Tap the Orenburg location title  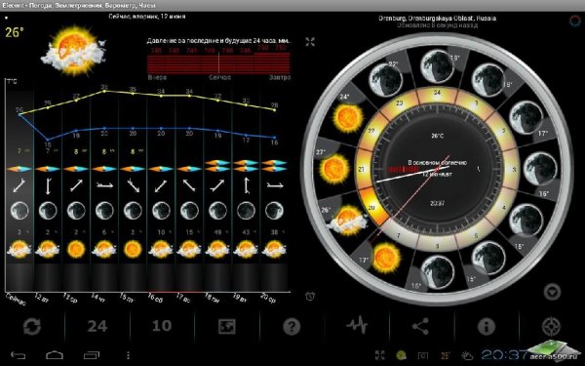(437, 18)
